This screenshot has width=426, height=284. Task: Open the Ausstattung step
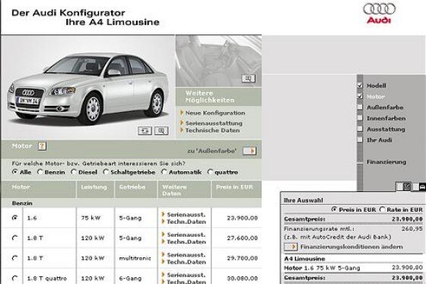click(x=386, y=129)
